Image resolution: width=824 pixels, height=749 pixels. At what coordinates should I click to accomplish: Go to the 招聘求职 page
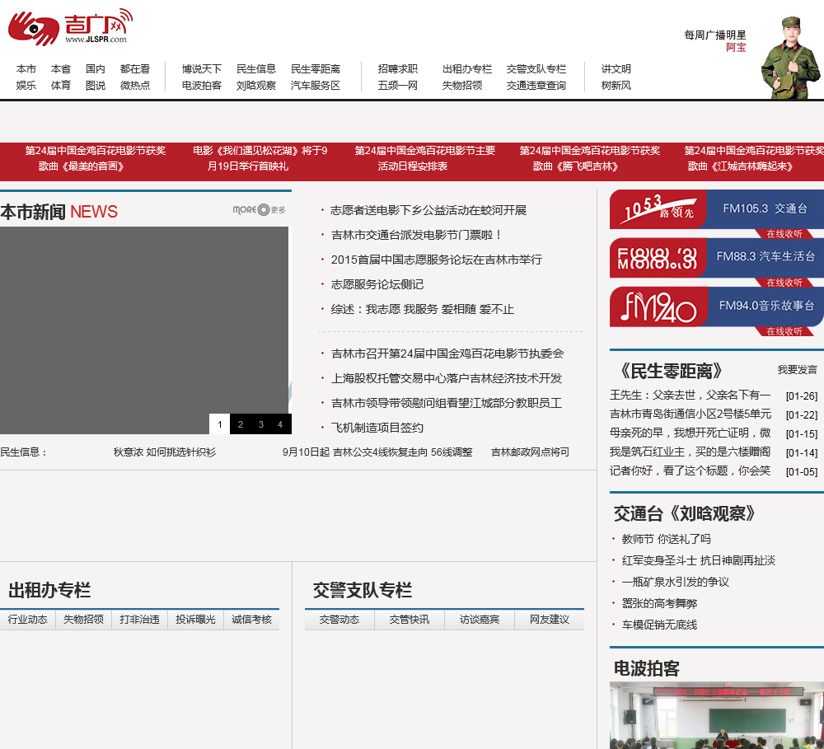pos(398,69)
